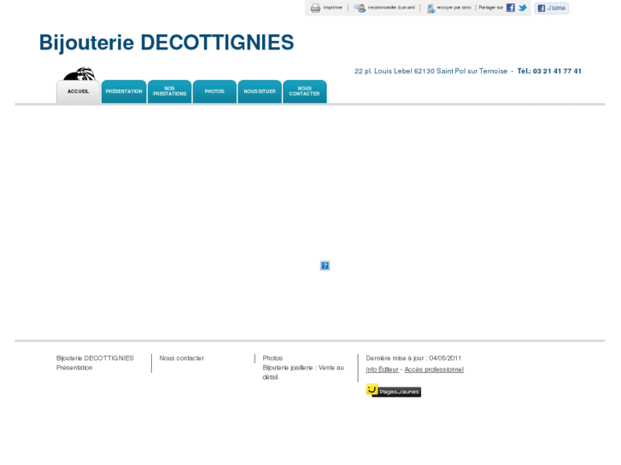This screenshot has width=621, height=465.
Task: Click footer Photos link
Action: (x=272, y=358)
